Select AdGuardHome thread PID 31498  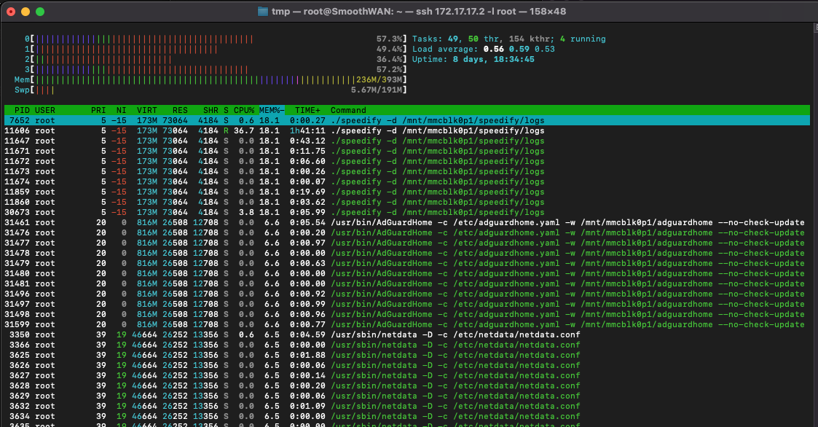[x=407, y=314]
